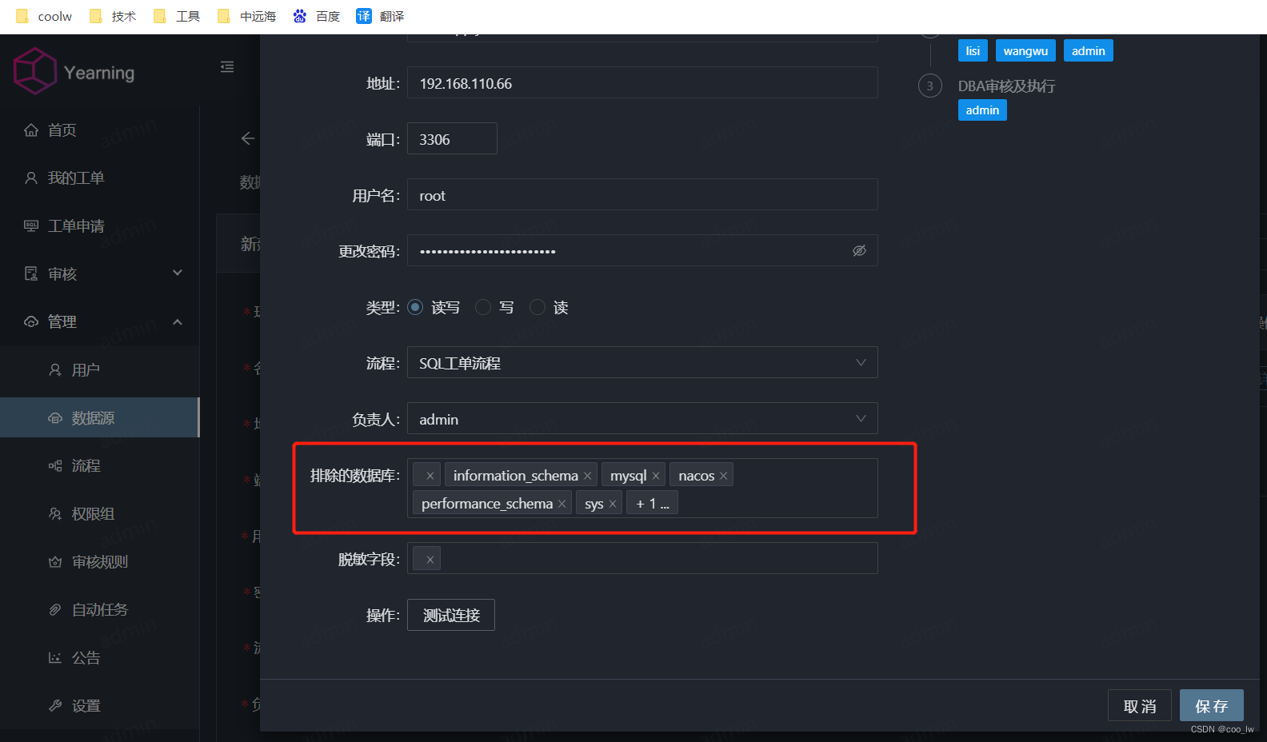Select the 读写 radio option

pos(415,307)
